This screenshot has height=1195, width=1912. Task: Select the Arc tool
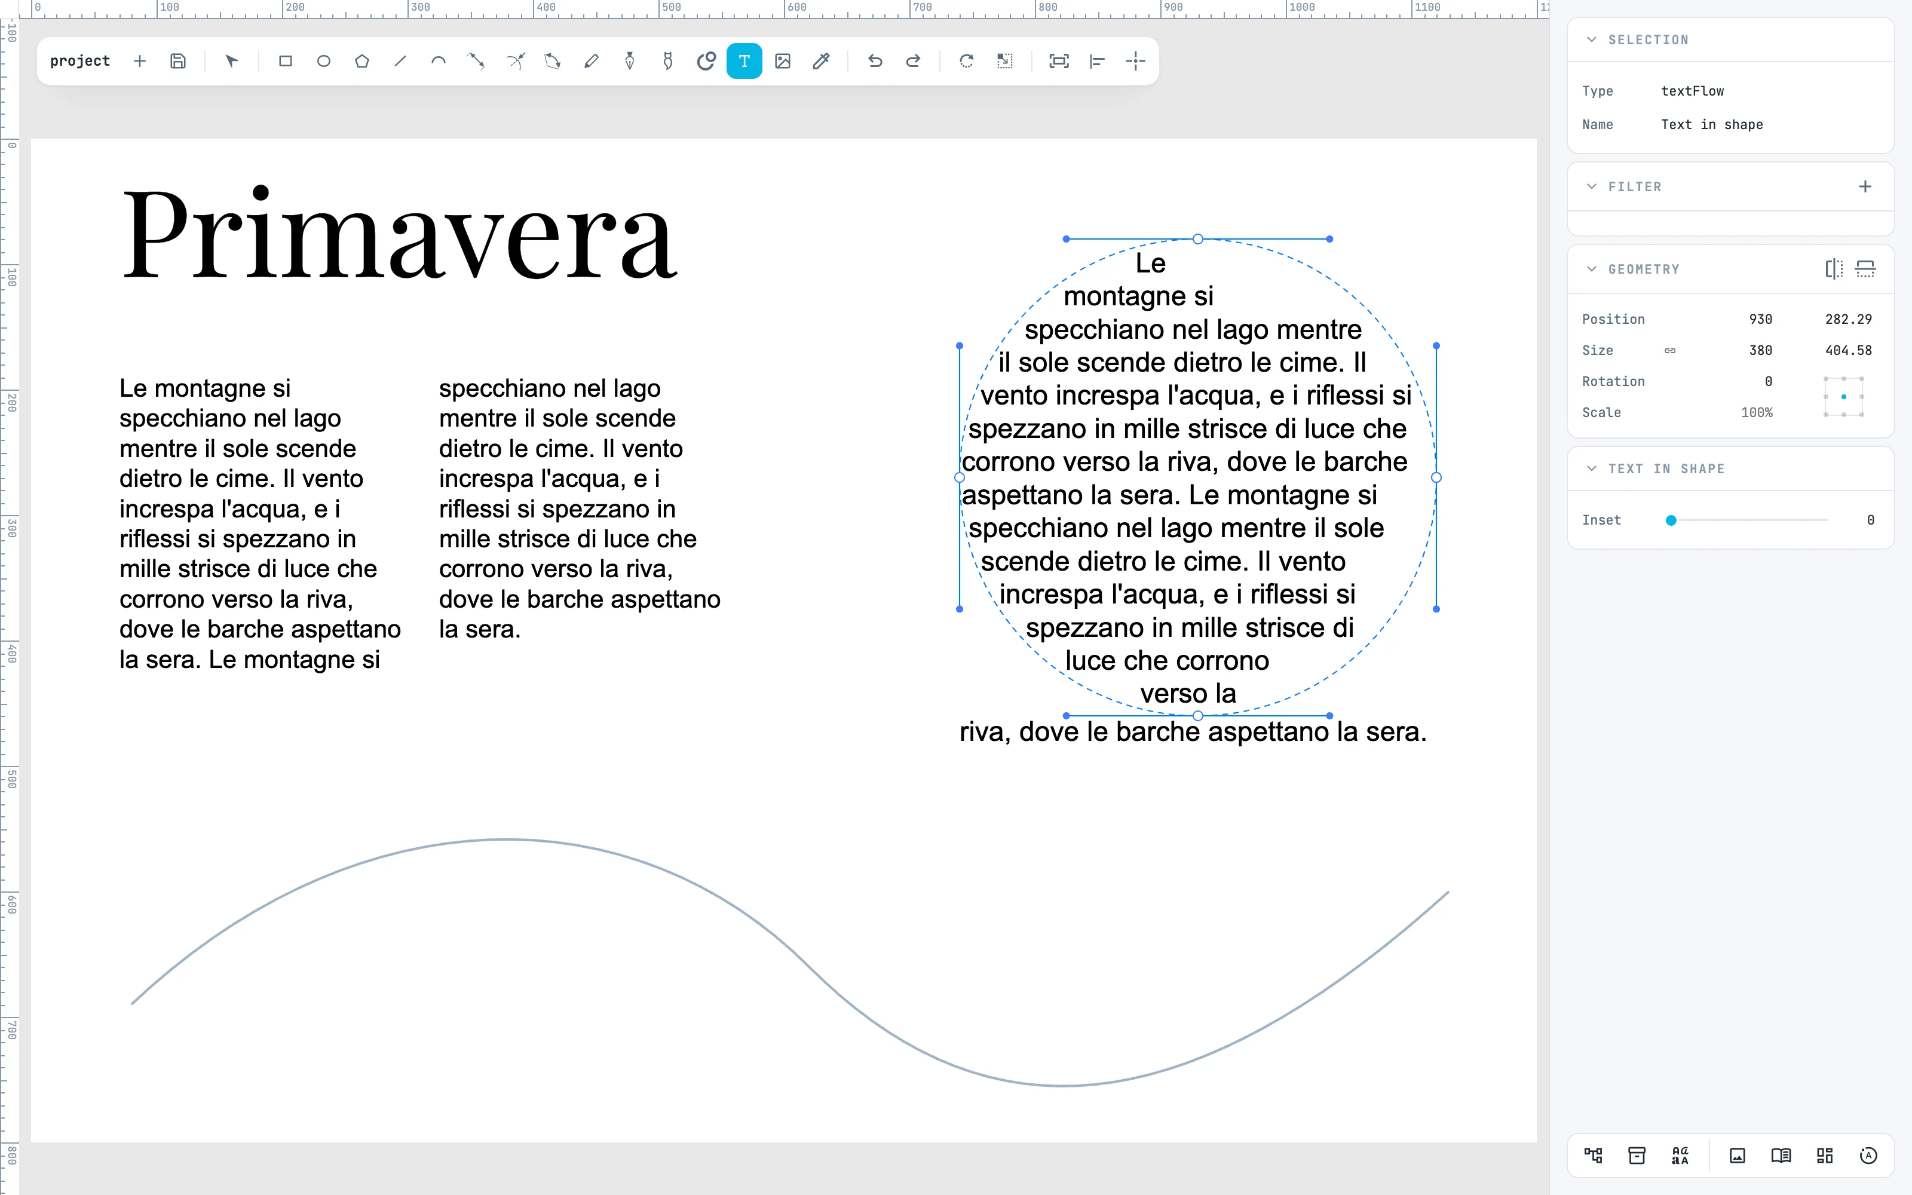(x=439, y=61)
